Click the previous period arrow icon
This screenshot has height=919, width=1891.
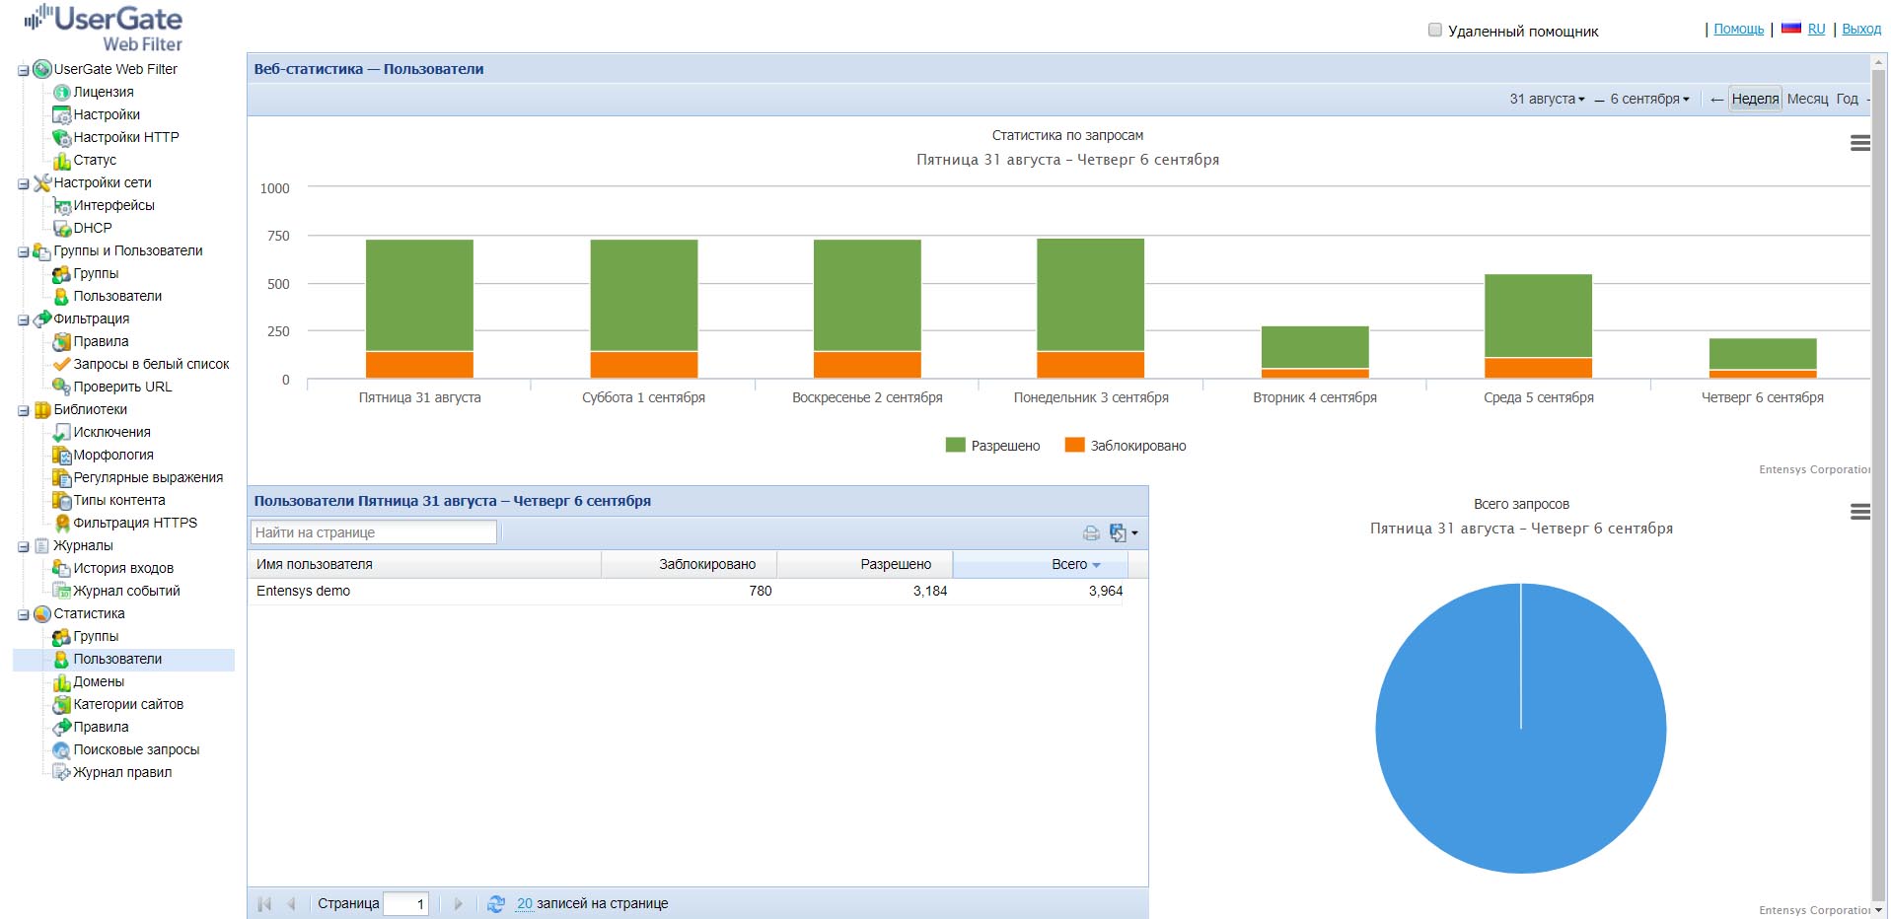point(1716,100)
